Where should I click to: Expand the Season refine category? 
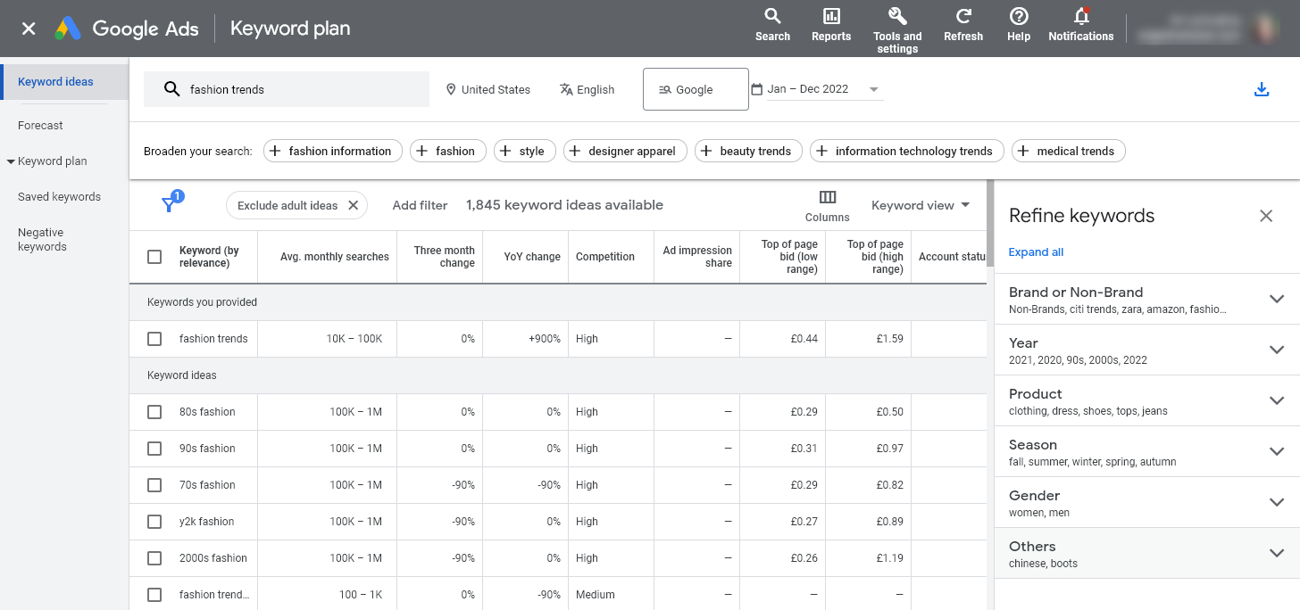click(1276, 451)
